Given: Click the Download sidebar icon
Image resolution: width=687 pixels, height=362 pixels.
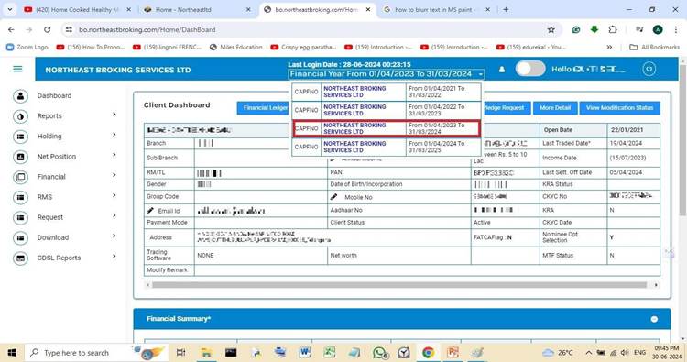Looking at the screenshot, I should coord(20,238).
